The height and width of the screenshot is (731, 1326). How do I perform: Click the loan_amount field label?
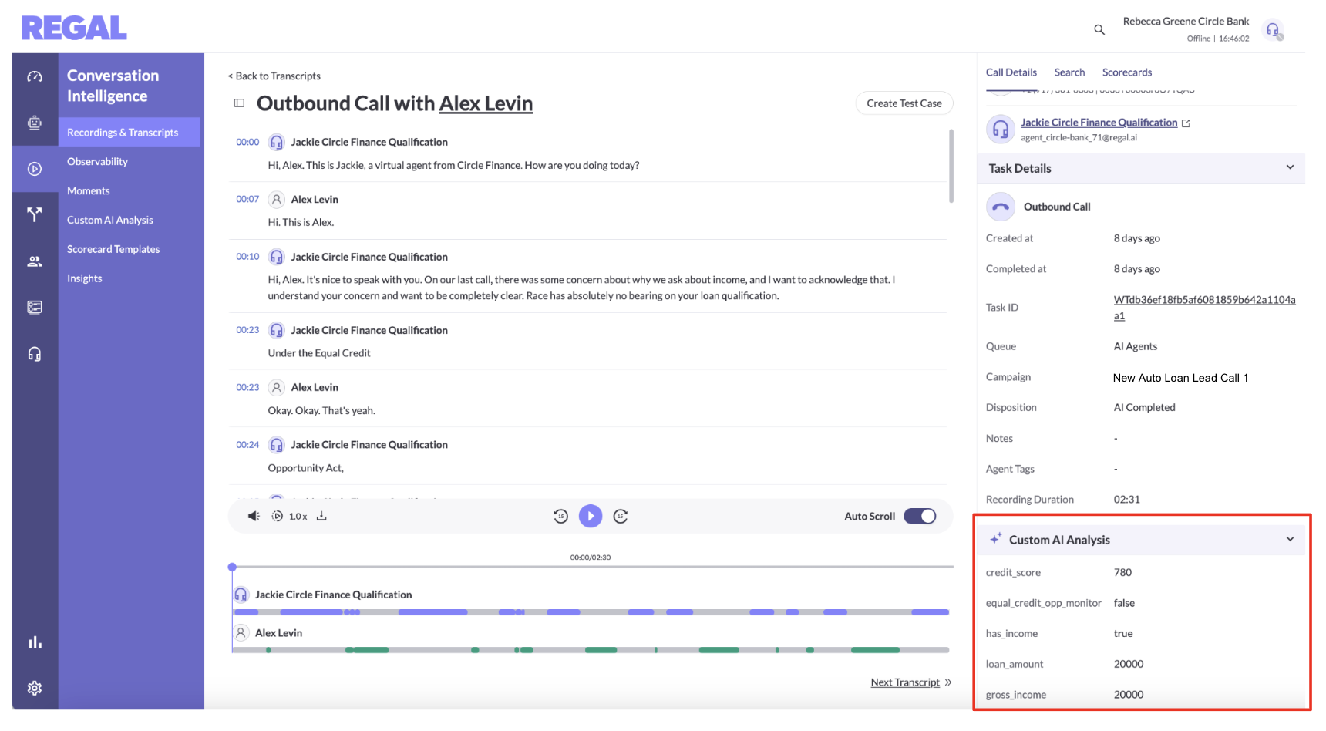coord(1015,665)
